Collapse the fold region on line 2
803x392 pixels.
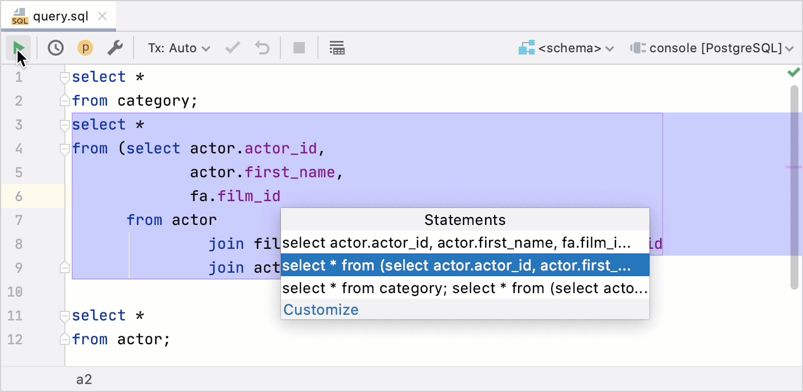click(64, 100)
